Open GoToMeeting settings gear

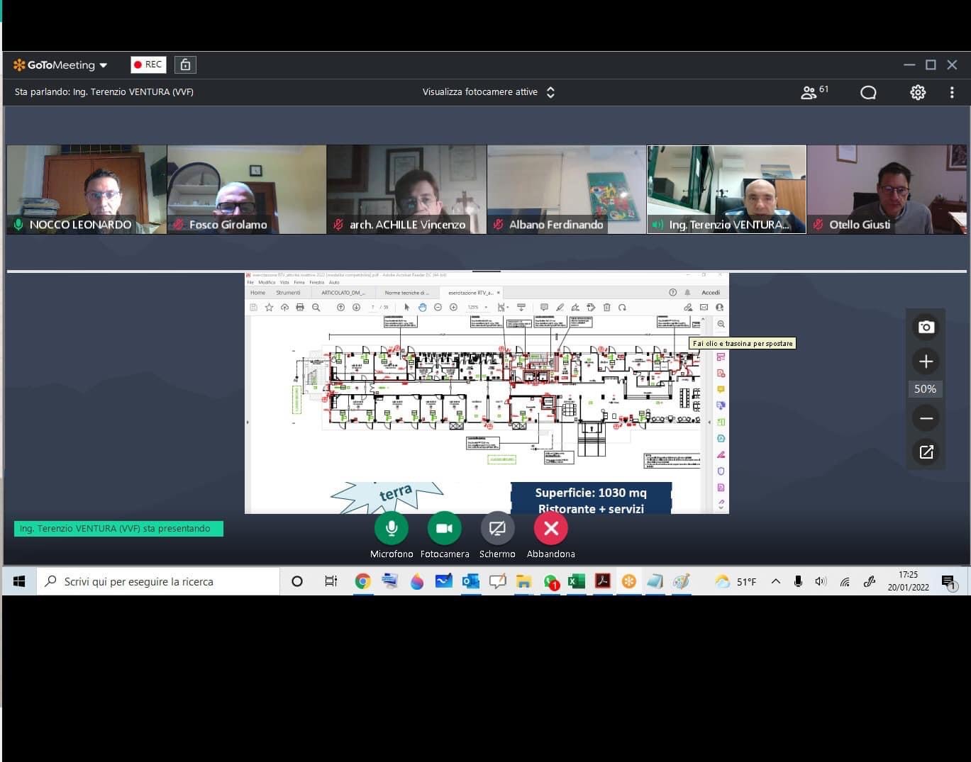click(918, 92)
